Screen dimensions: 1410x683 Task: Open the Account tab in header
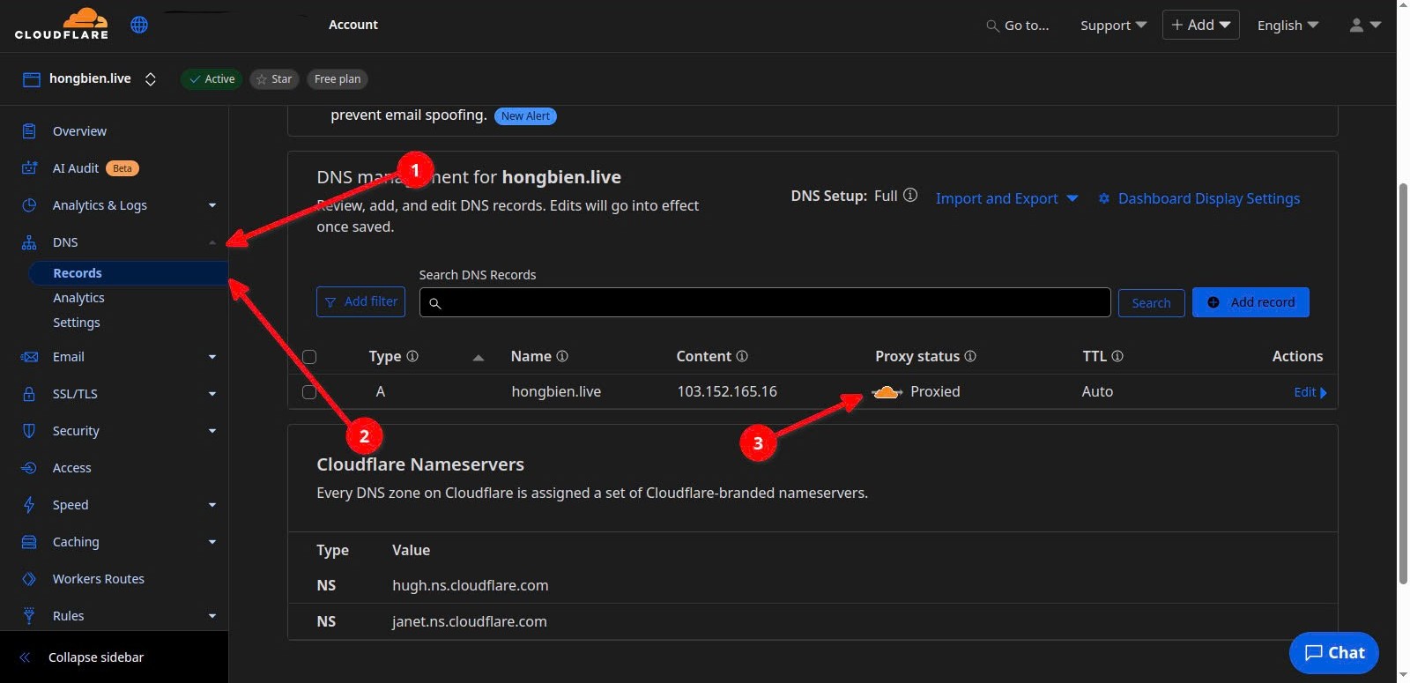pyautogui.click(x=353, y=25)
